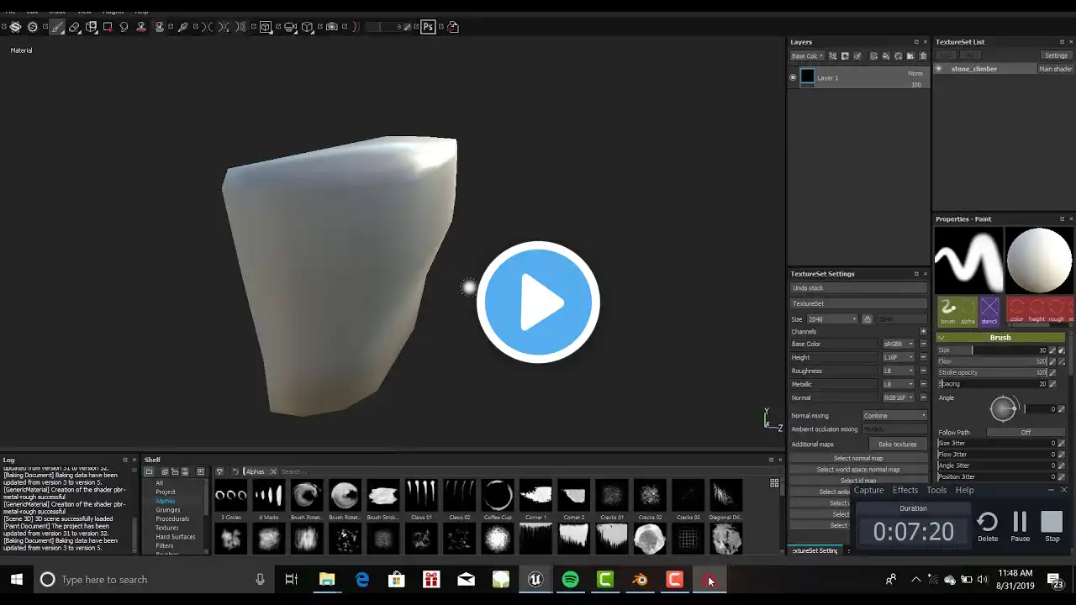Select the Eraser tool in toolbar

click(x=74, y=27)
